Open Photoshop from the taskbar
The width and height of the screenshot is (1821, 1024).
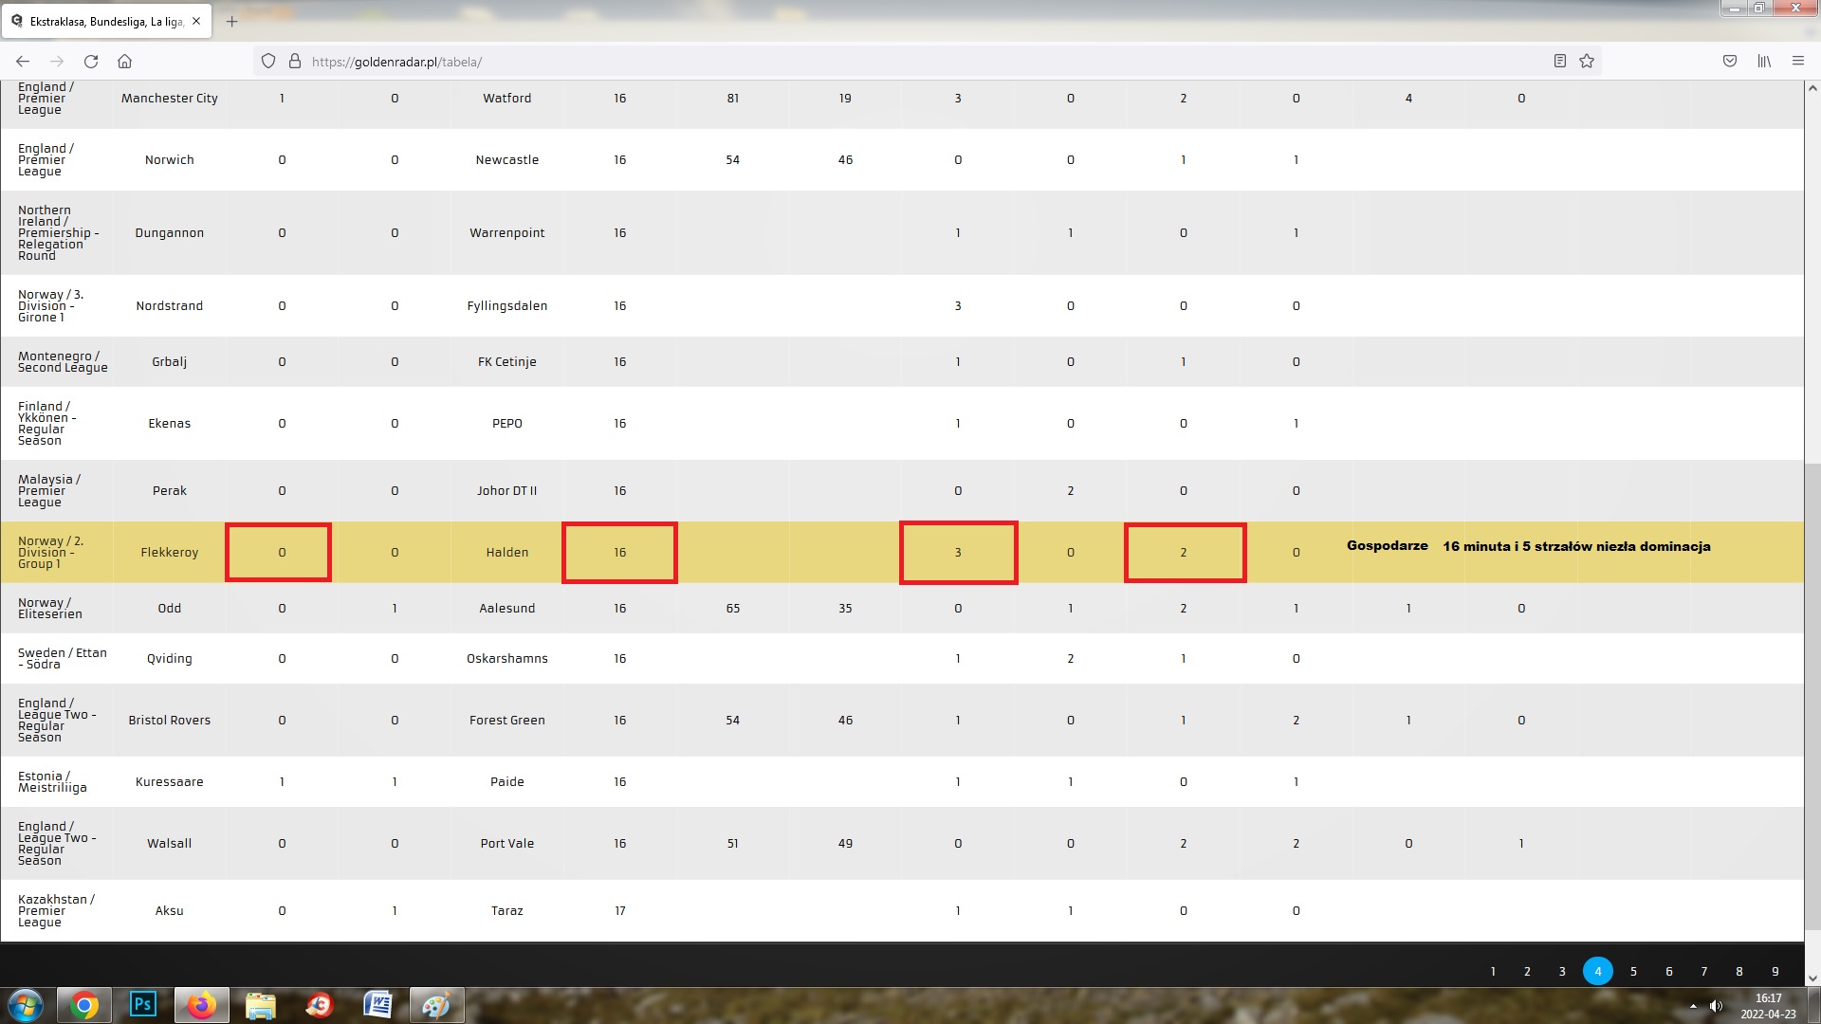[143, 1004]
